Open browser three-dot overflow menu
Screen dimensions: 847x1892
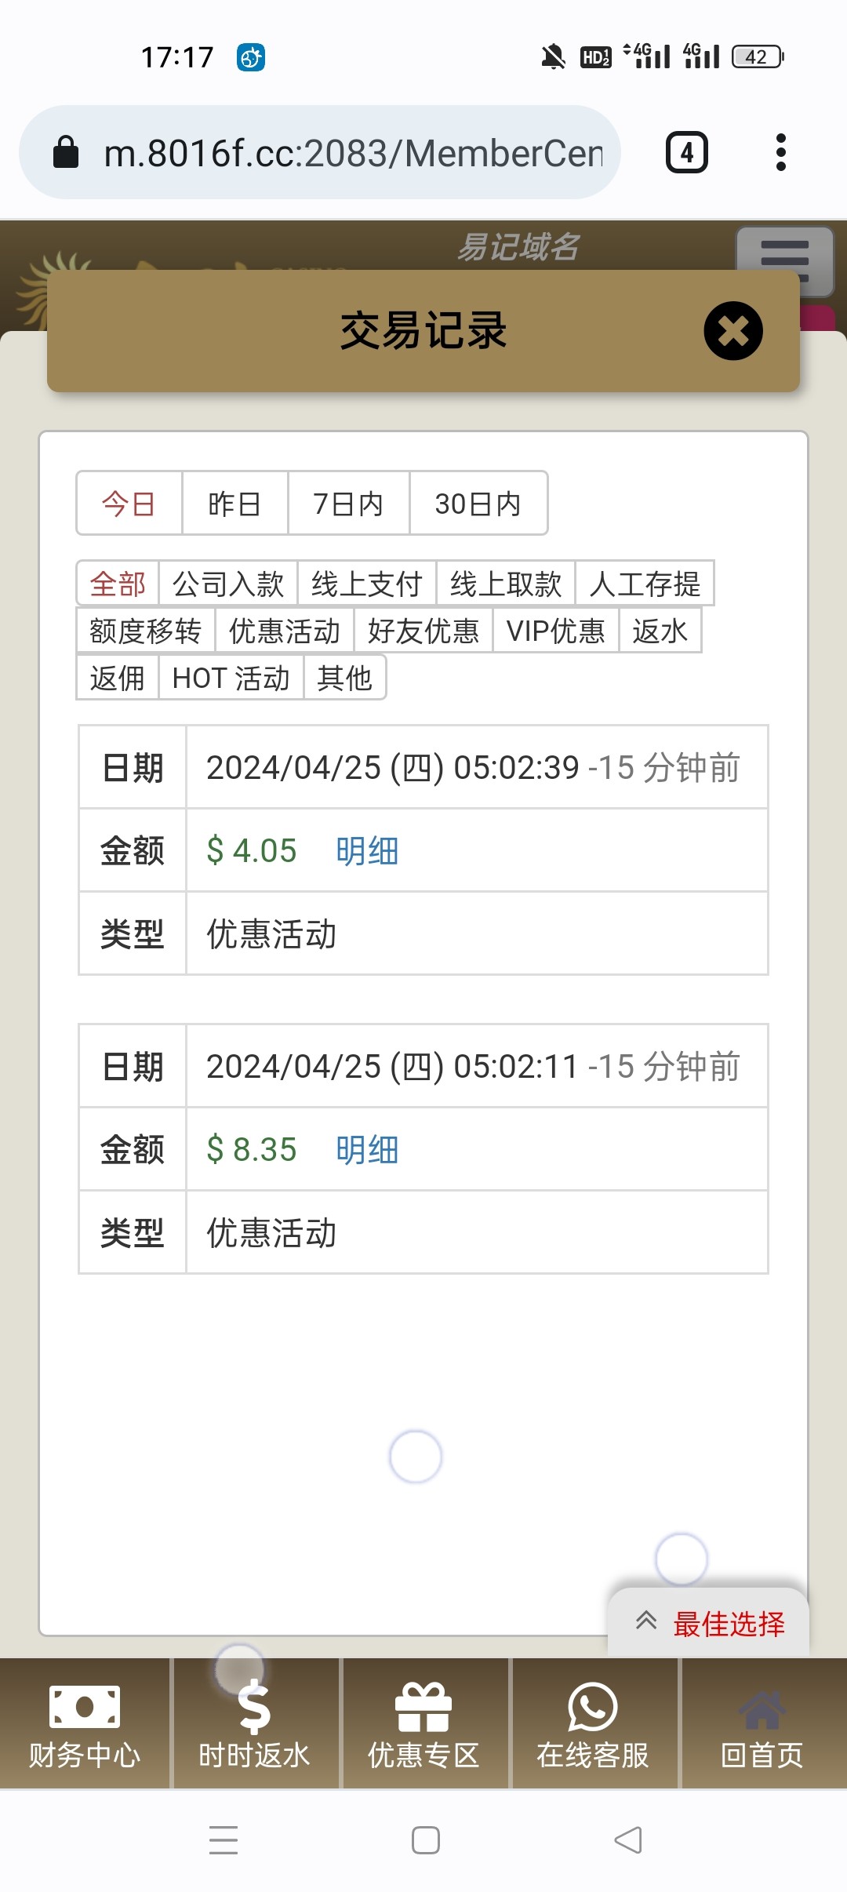(780, 152)
